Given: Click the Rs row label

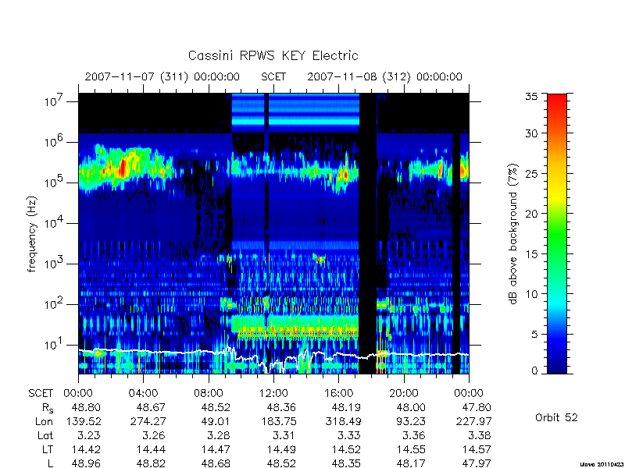Looking at the screenshot, I should pyautogui.click(x=48, y=408).
